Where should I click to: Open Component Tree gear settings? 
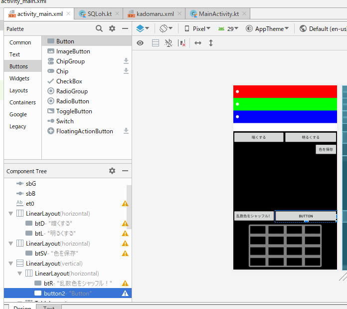point(112,171)
